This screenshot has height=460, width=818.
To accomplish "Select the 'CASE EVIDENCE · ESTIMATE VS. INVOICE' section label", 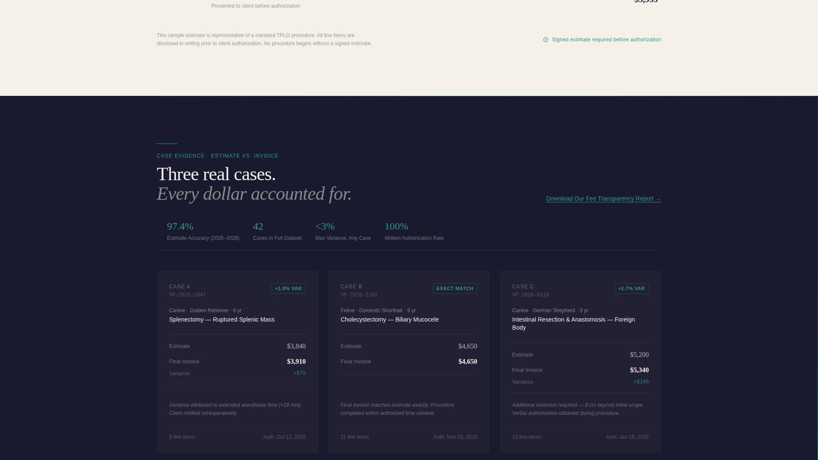I will (x=217, y=155).
